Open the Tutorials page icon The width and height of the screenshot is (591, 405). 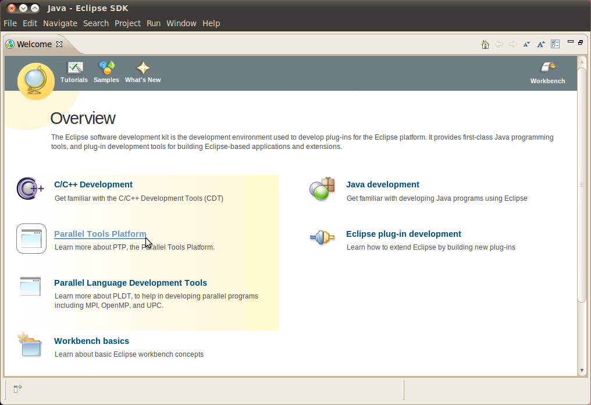pyautogui.click(x=76, y=68)
